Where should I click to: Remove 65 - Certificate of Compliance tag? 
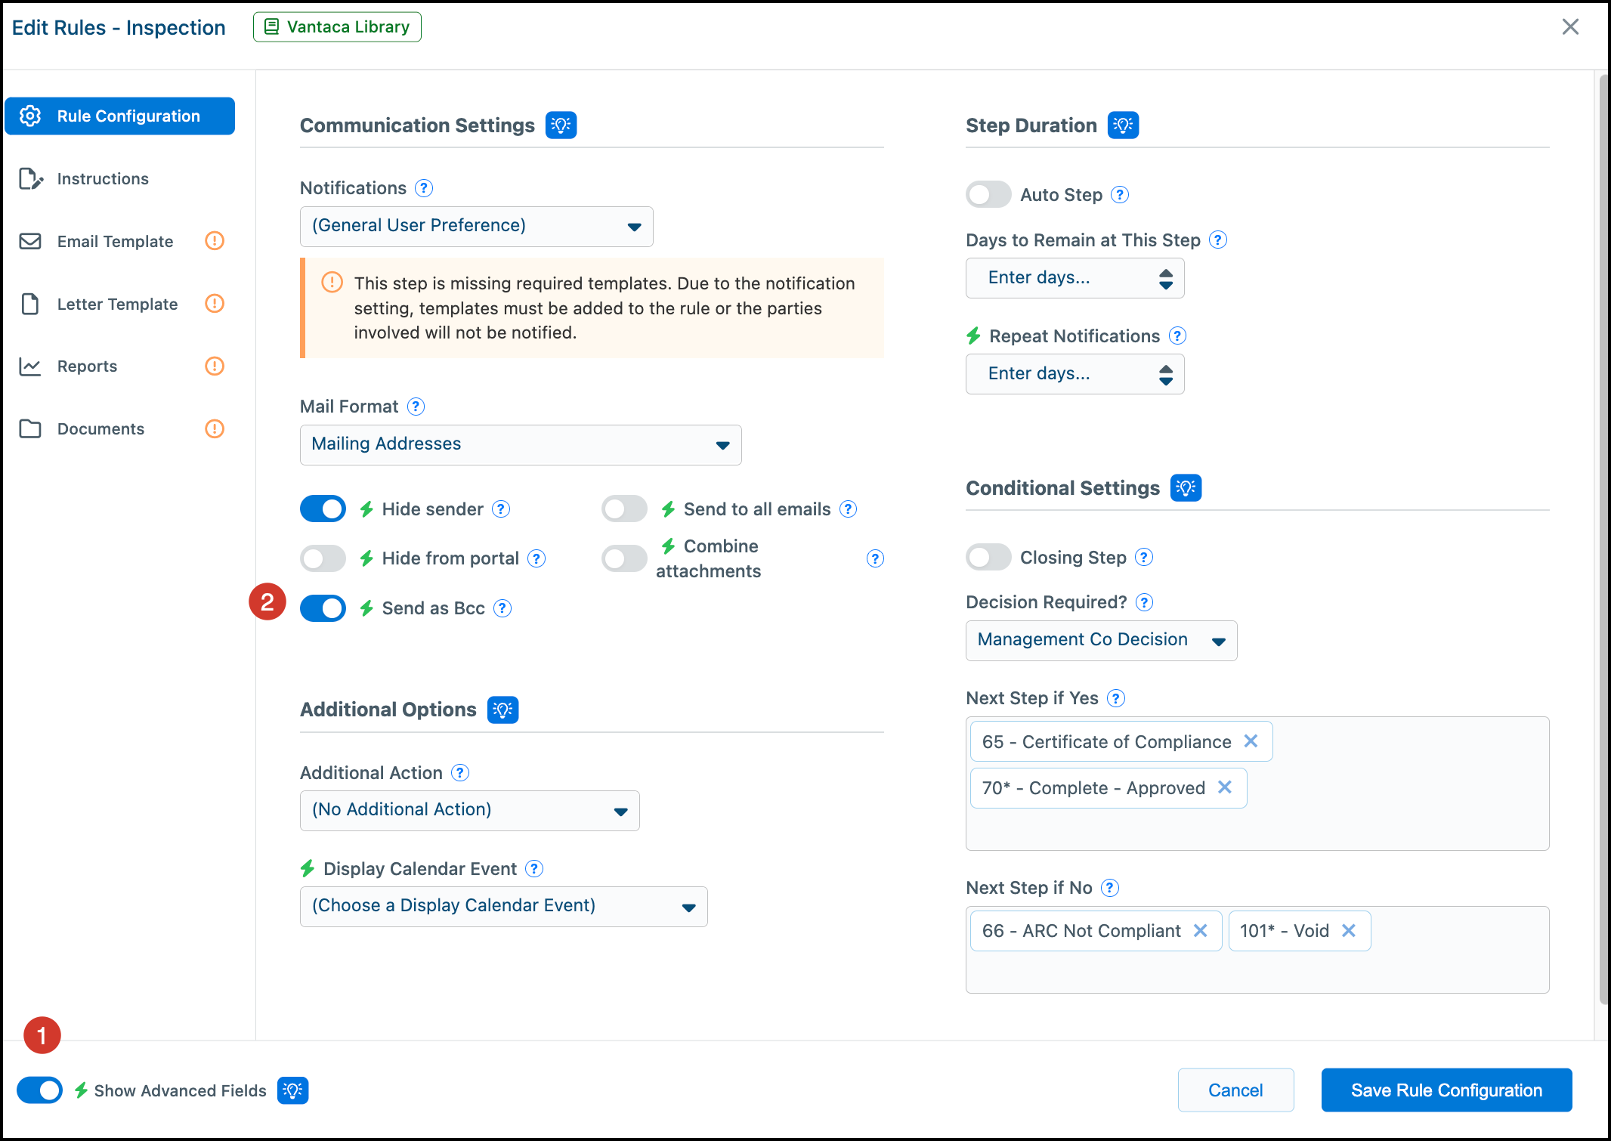coord(1251,741)
